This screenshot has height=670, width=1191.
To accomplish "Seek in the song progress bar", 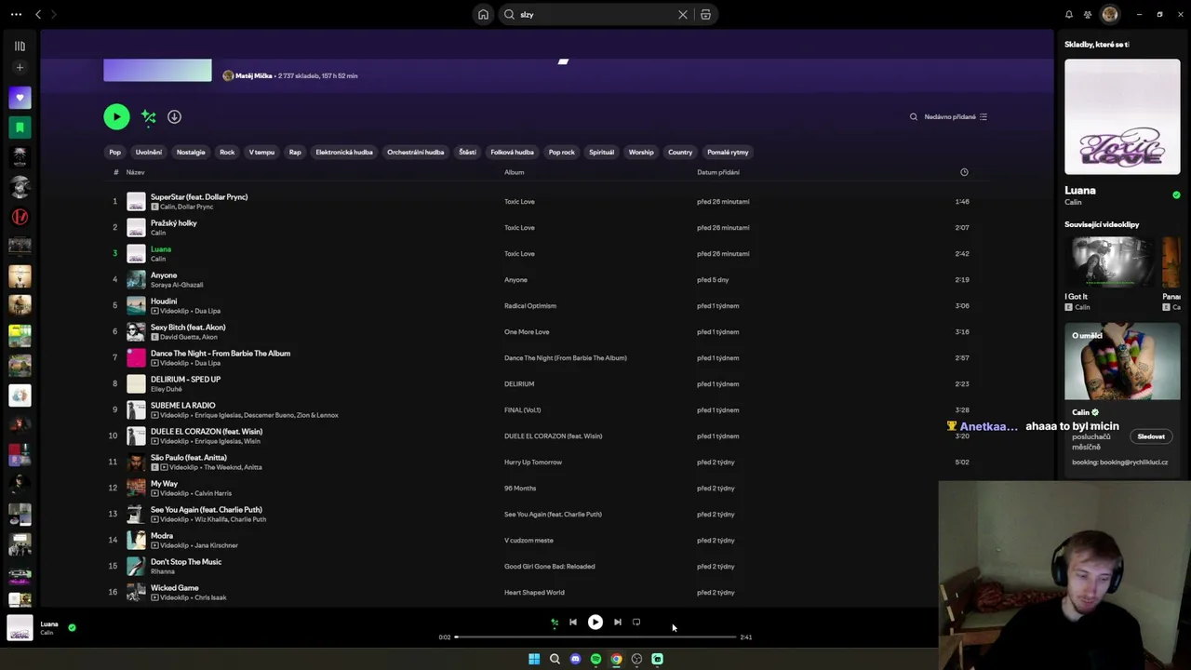I will click(x=595, y=637).
